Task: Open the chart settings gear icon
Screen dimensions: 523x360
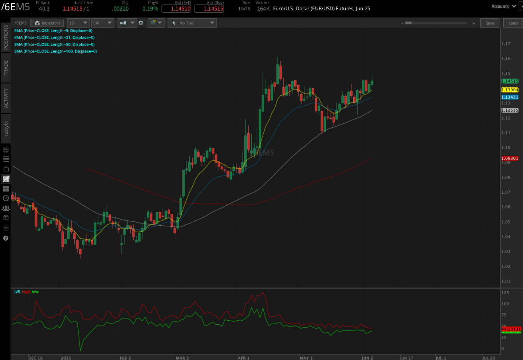Action: [x=141, y=23]
